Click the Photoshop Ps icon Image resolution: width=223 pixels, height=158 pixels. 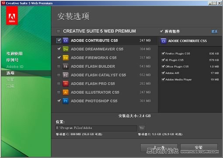click(66, 101)
